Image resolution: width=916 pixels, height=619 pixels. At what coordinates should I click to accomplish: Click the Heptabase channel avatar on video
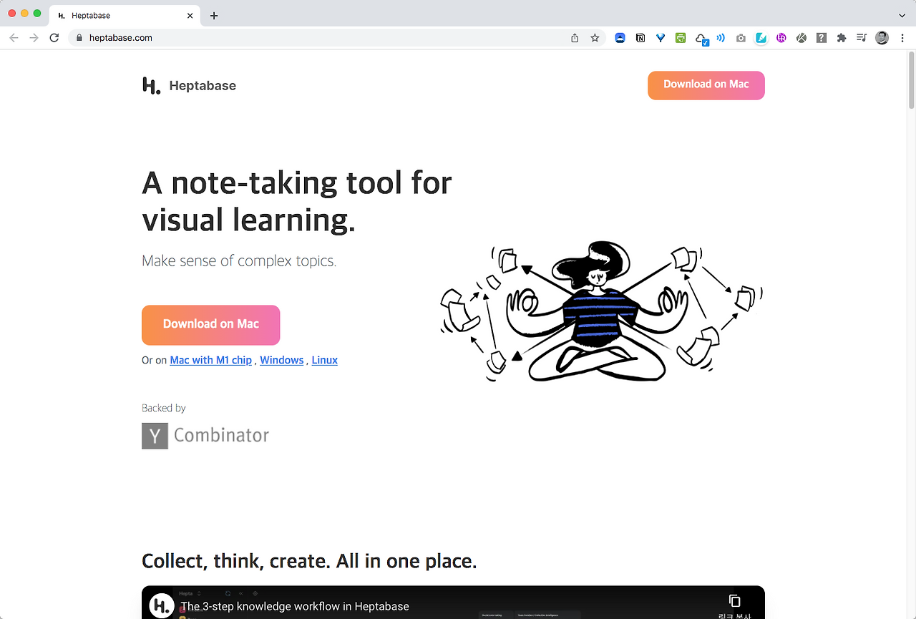pyautogui.click(x=162, y=605)
